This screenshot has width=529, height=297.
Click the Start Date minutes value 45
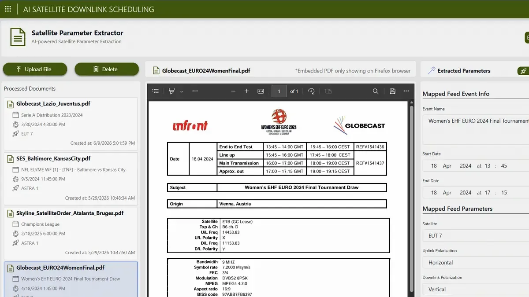click(x=504, y=166)
